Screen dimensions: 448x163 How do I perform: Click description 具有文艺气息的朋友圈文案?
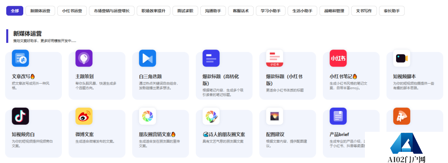coord(223,141)
